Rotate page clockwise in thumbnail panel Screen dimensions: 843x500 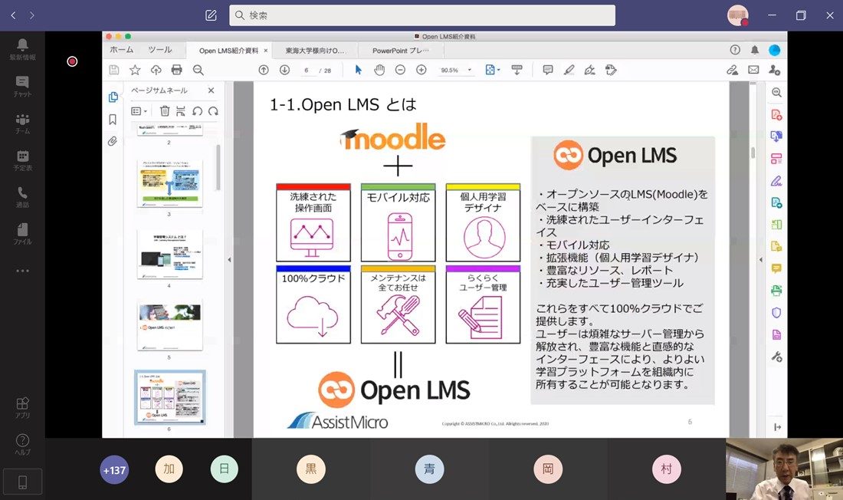coord(214,111)
